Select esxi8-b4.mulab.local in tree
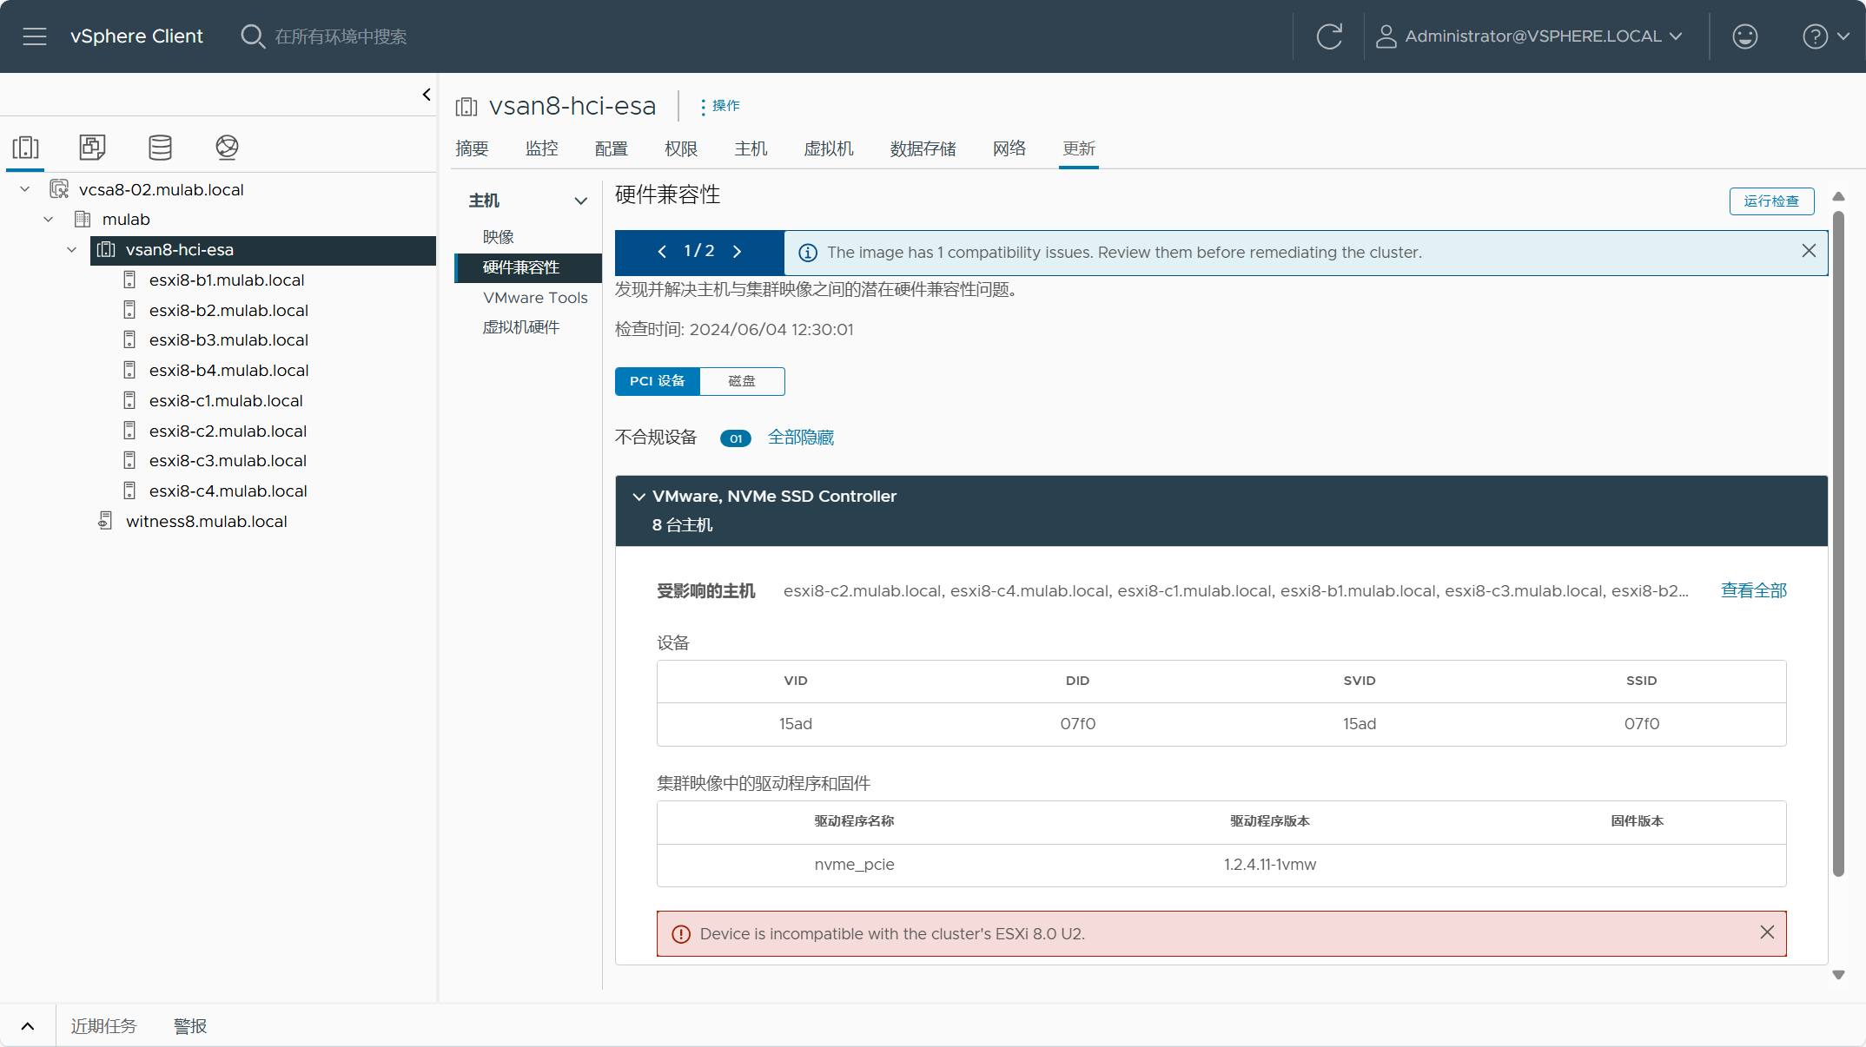The height and width of the screenshot is (1047, 1866). click(228, 370)
